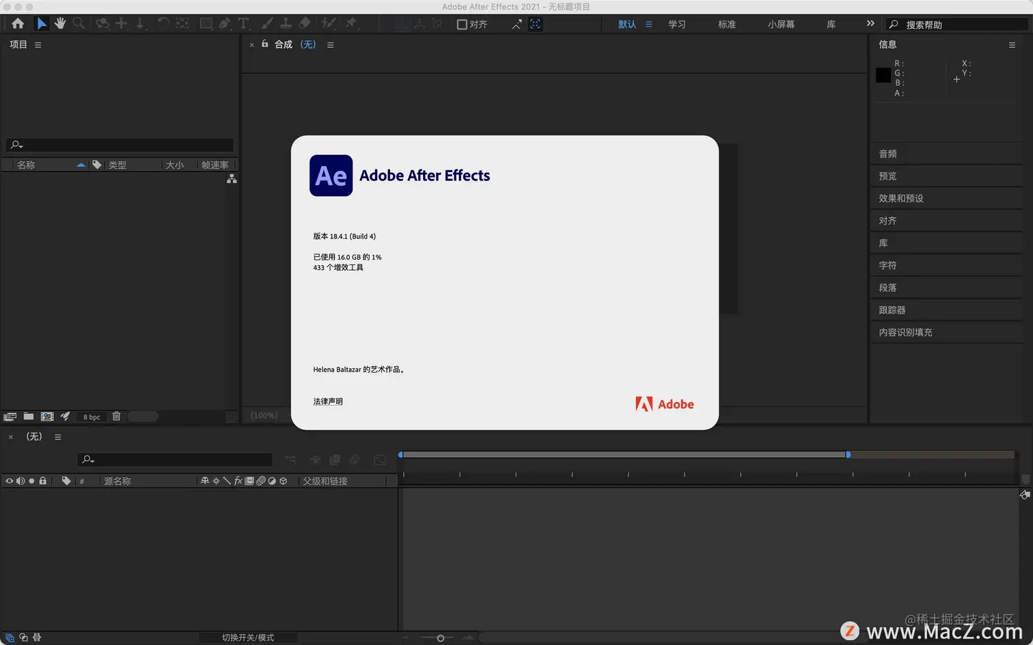Toggle the 对齐 snapping checkbox
1033x645 pixels.
(462, 25)
